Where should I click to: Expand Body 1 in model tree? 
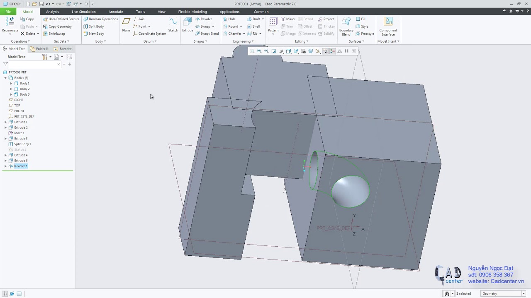click(11, 83)
